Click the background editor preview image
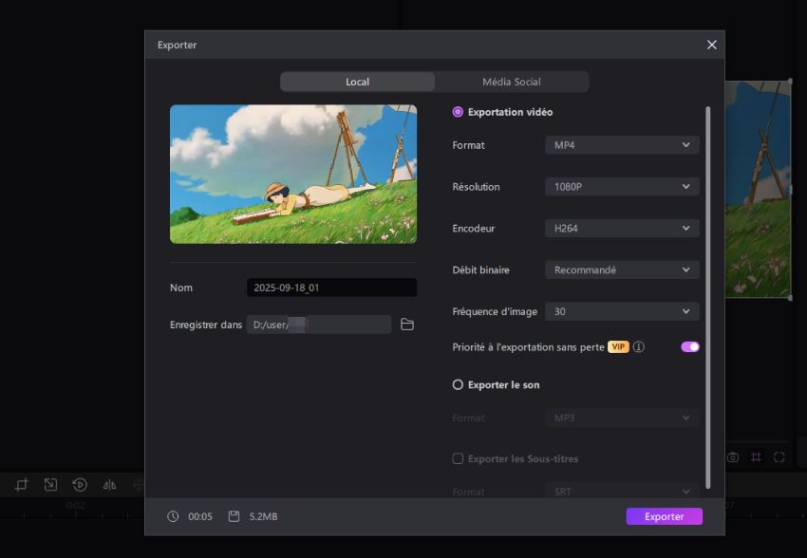 coord(759,189)
